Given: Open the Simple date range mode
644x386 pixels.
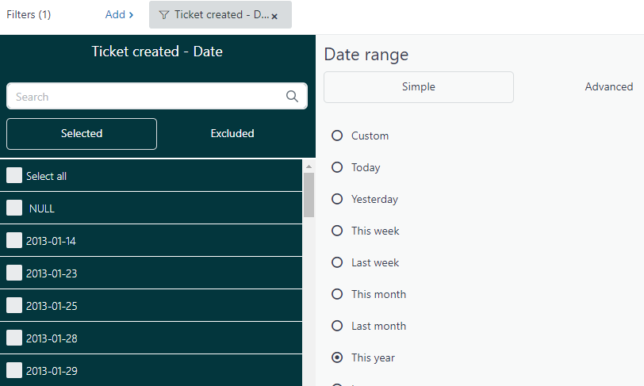Looking at the screenshot, I should [419, 87].
